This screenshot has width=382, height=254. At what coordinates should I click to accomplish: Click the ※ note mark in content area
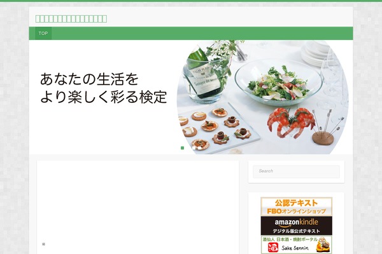coord(43,244)
